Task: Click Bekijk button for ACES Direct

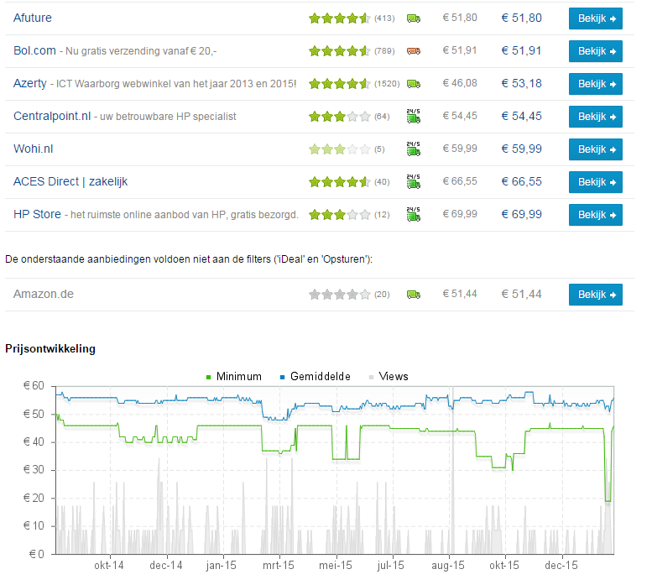Action: pyautogui.click(x=596, y=182)
